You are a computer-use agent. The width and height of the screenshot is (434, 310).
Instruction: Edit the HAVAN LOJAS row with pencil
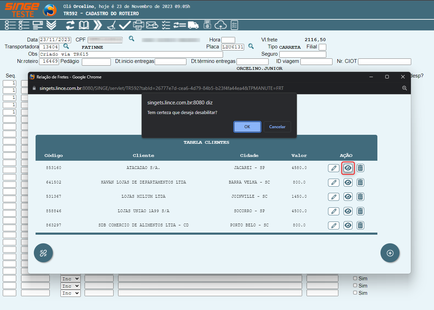point(334,182)
